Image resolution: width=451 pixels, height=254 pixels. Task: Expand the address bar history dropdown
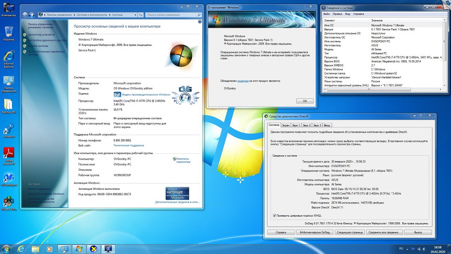pos(136,15)
